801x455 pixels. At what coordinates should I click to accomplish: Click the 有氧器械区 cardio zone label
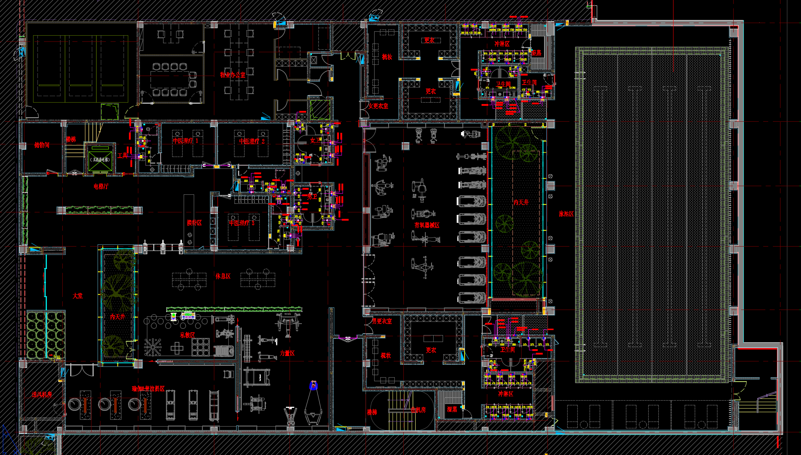click(427, 225)
